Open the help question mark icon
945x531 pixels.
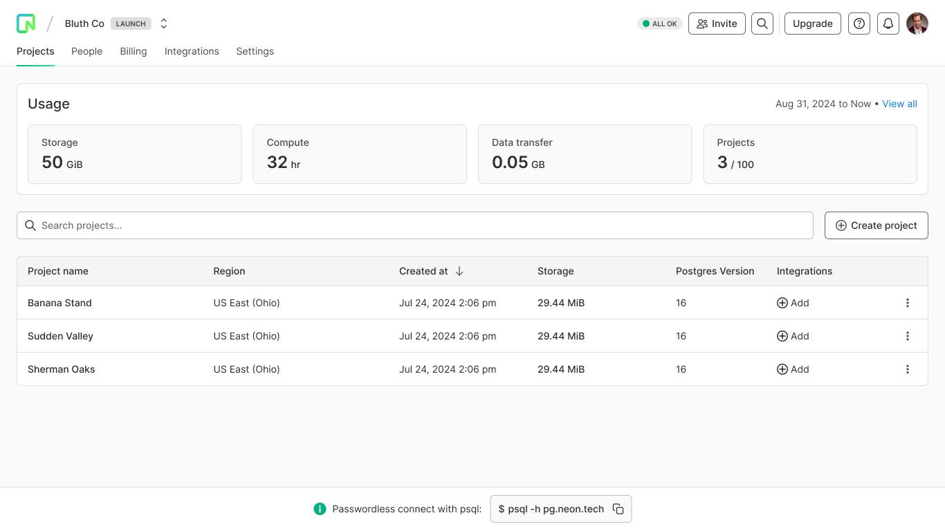pyautogui.click(x=859, y=24)
